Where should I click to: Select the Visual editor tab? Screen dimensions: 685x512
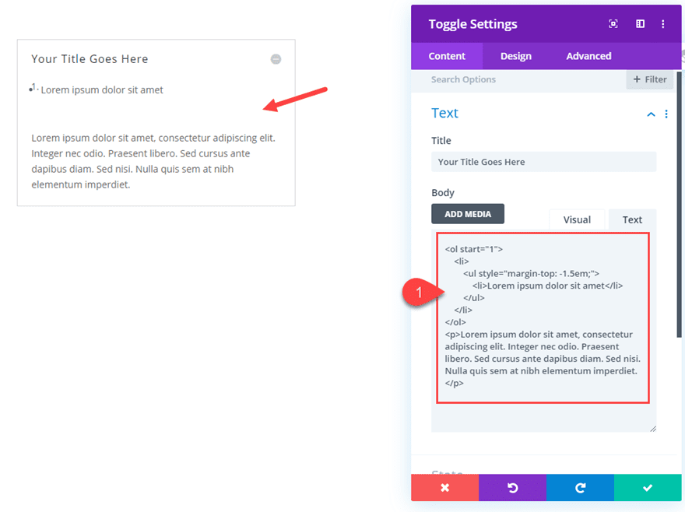[x=577, y=219]
